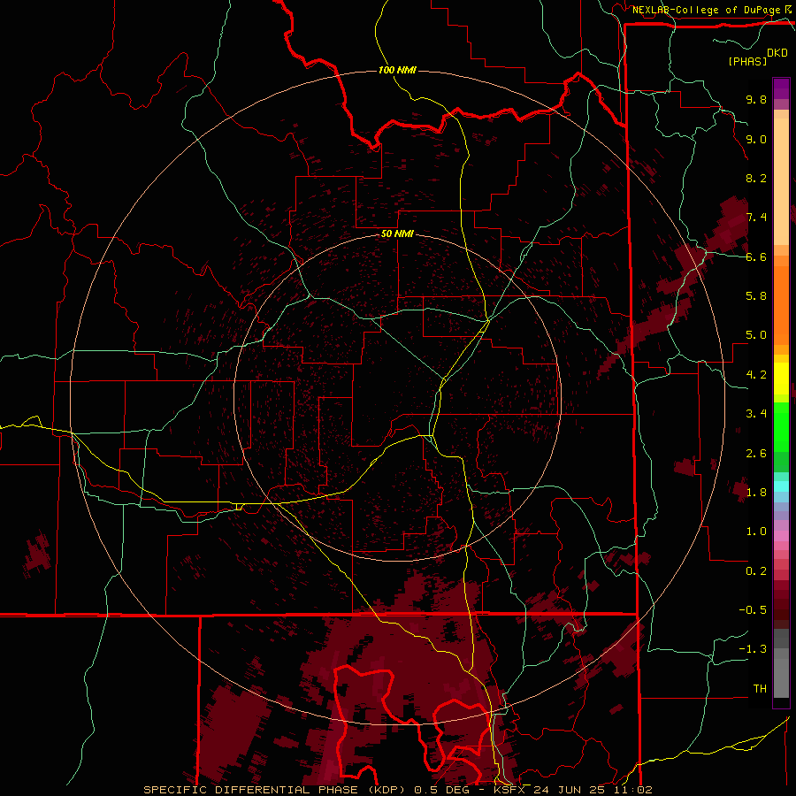Click the -1.3 scale value
Screen dimensions: 796x796
pyautogui.click(x=753, y=649)
